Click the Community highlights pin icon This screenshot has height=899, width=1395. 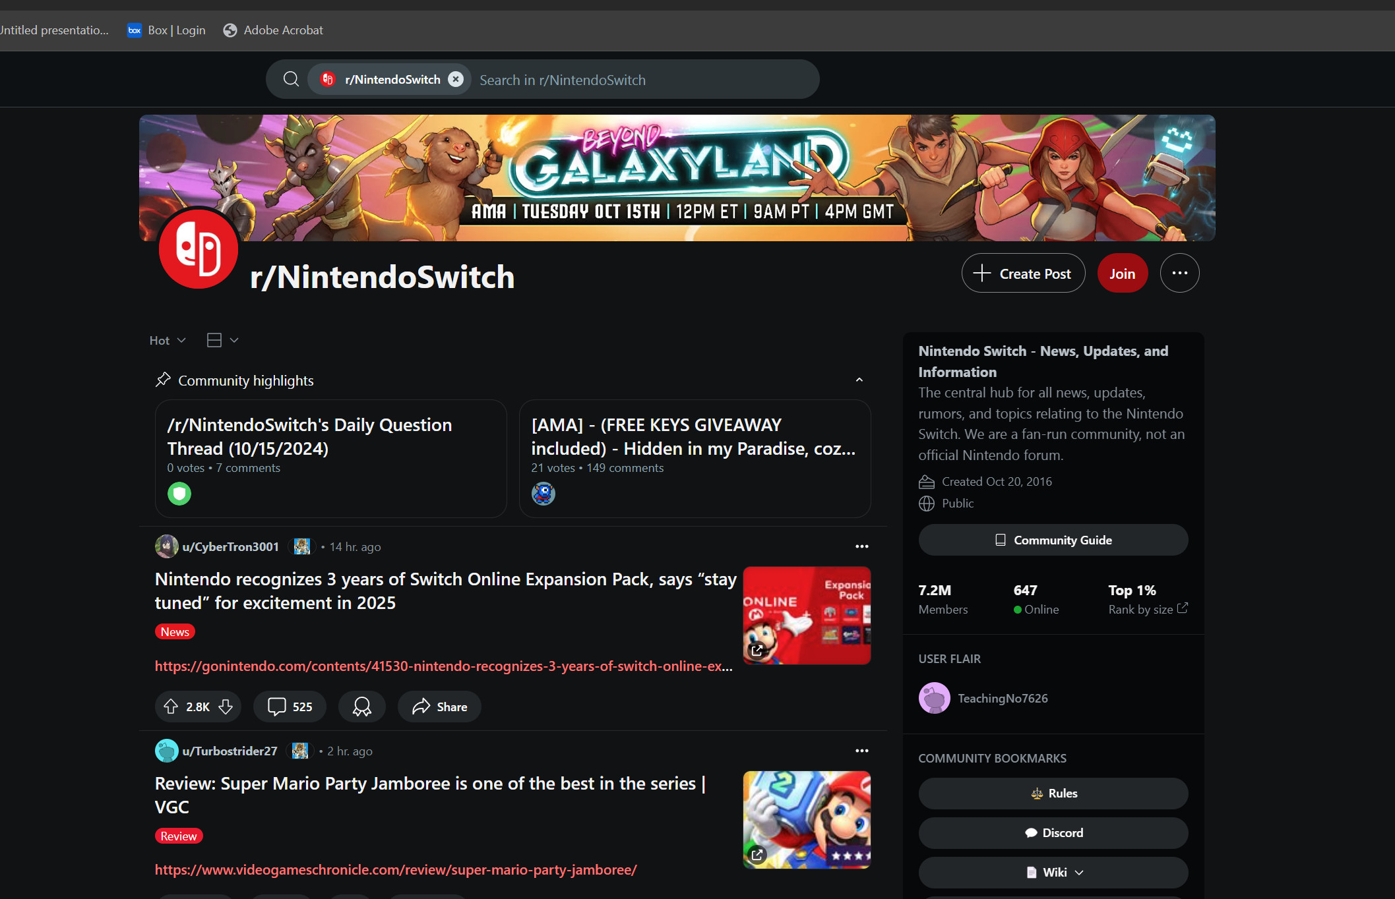tap(163, 380)
